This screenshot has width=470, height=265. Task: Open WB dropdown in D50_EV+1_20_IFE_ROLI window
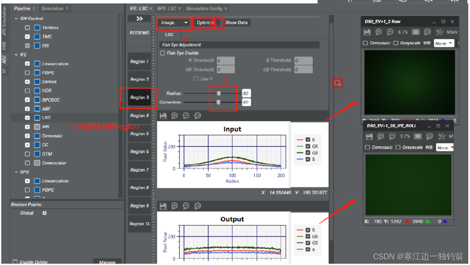[445, 147]
